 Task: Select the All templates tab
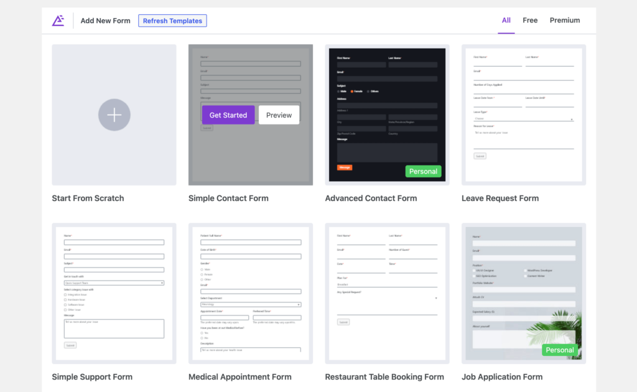(x=506, y=20)
